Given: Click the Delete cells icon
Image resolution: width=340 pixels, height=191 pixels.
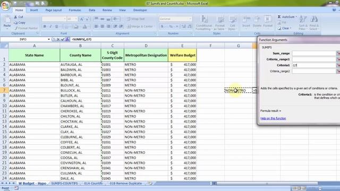Looking at the screenshot, I should [257, 20].
